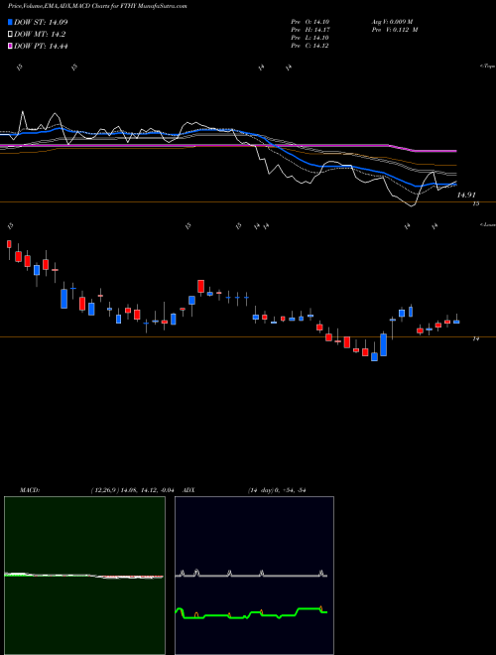
Task: Open the dark blue ADX indicator panel
Action: click(x=254, y=576)
